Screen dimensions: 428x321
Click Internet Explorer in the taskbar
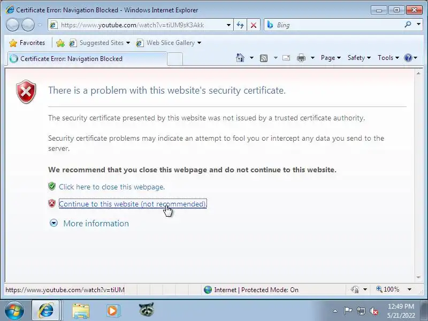[x=46, y=311]
